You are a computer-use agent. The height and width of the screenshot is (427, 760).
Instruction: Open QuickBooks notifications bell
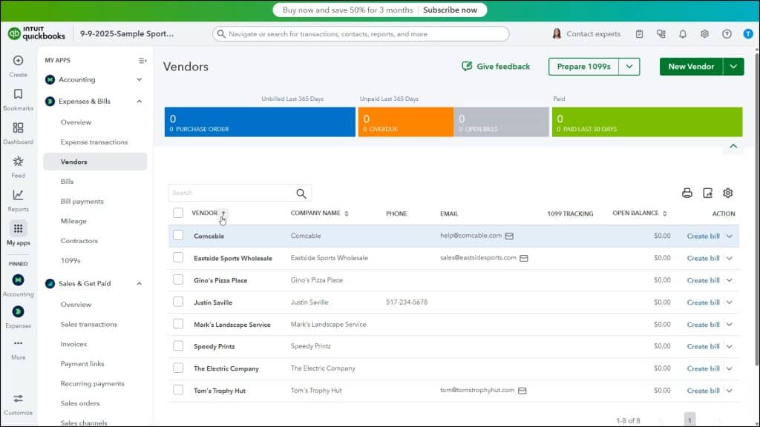(x=683, y=33)
